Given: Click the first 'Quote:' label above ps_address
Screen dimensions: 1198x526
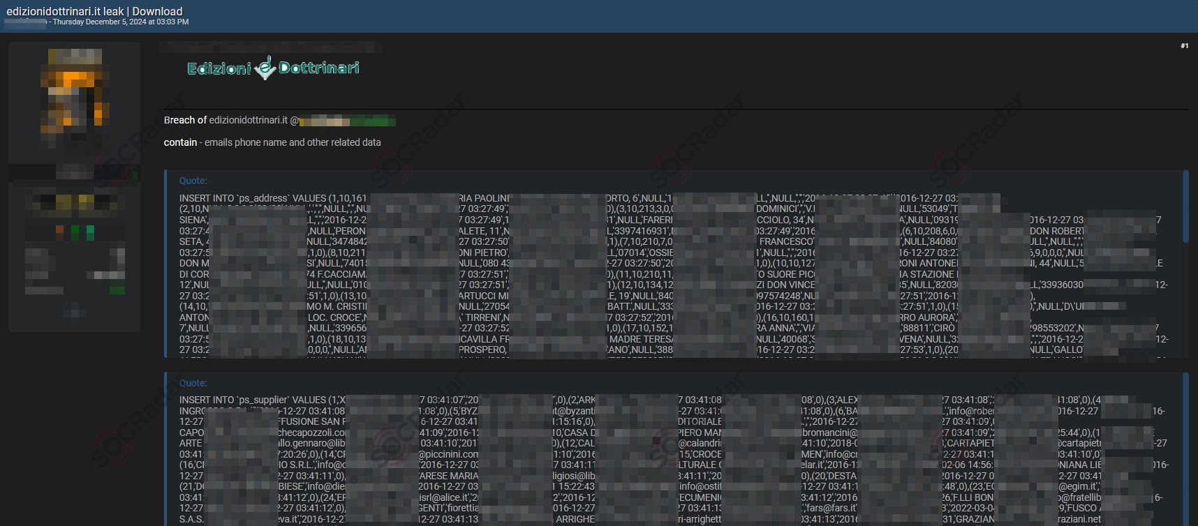Looking at the screenshot, I should (x=193, y=181).
